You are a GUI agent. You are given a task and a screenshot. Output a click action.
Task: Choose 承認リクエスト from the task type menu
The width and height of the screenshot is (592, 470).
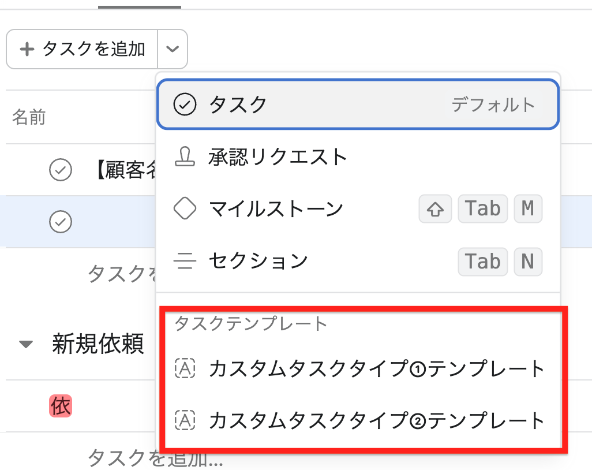[x=358, y=157]
